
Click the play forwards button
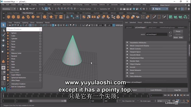(178, 95)
